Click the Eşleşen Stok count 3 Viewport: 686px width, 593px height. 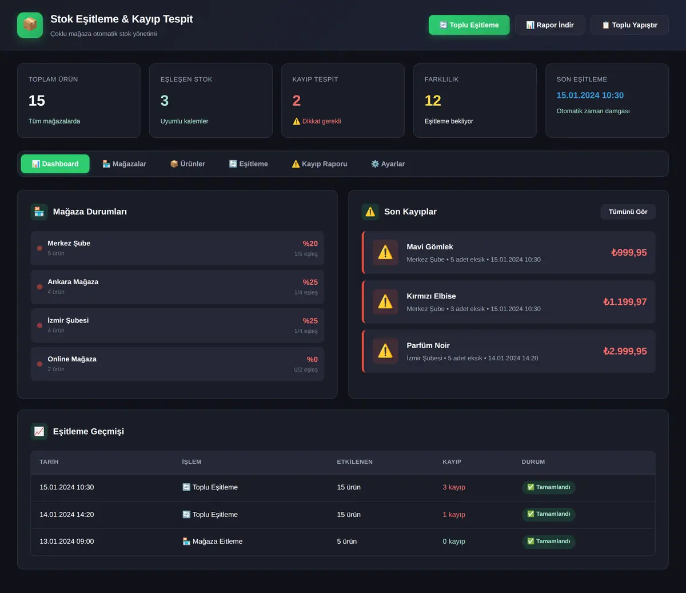165,101
